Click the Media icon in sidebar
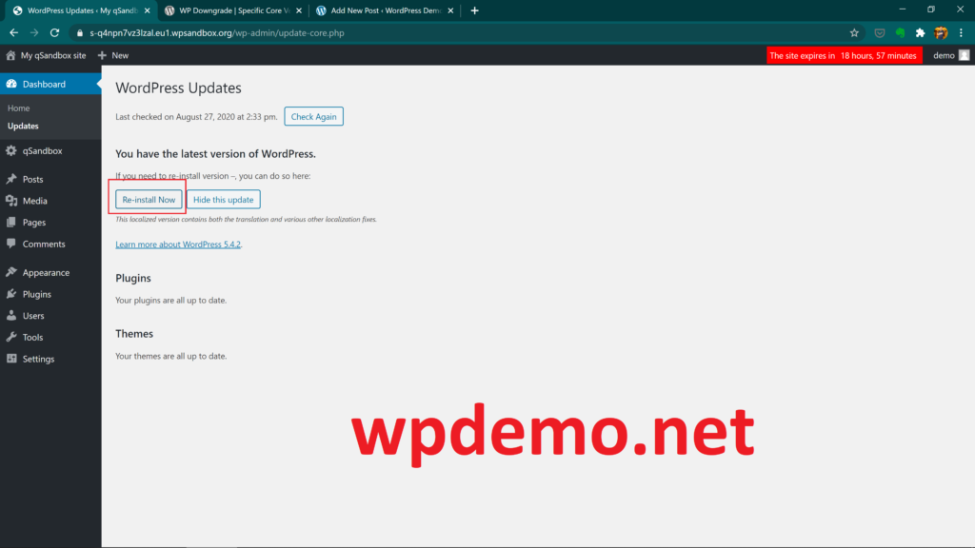The width and height of the screenshot is (975, 548). 11,201
